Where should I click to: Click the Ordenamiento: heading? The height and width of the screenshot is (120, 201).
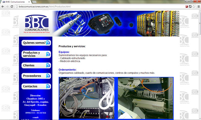(67, 70)
